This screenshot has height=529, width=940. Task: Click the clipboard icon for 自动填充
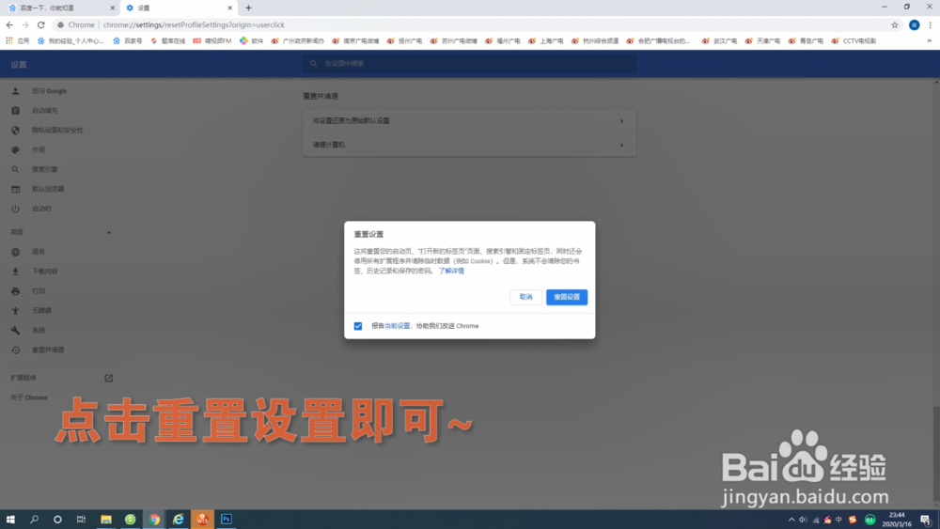click(x=16, y=111)
